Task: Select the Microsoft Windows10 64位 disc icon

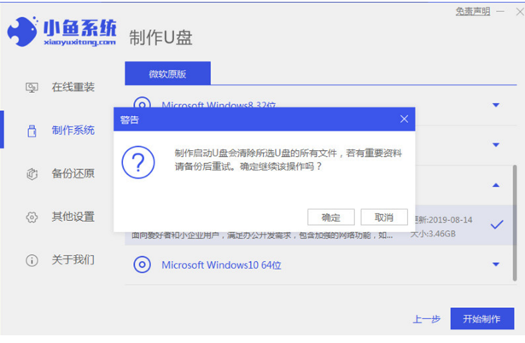Action: pos(142,265)
